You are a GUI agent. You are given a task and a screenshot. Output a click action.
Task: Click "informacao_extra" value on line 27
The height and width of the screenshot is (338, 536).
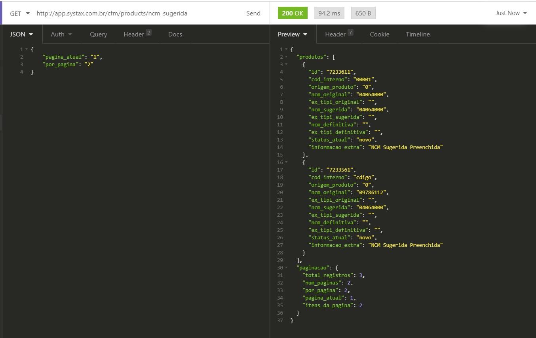[405, 245]
